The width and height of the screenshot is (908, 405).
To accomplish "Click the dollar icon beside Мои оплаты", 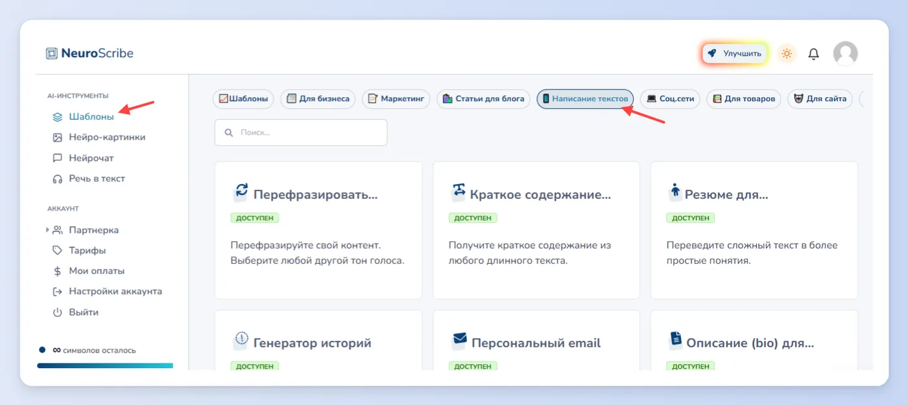I will coord(57,271).
